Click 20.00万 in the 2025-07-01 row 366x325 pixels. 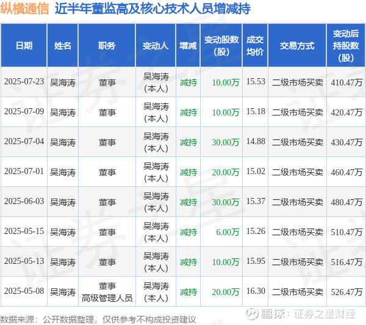[x=226, y=172]
